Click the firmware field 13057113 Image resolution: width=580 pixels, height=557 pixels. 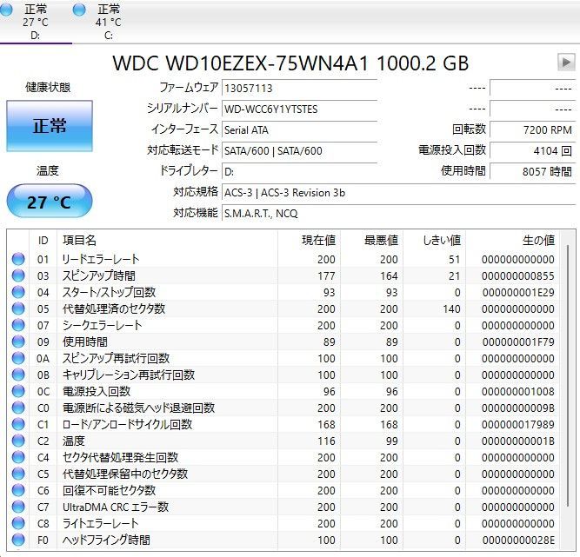click(x=299, y=88)
